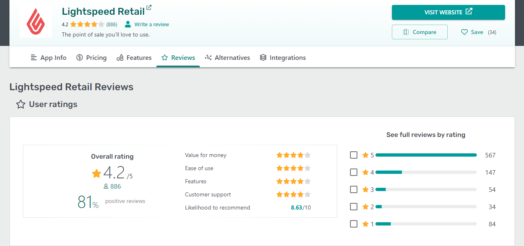Image resolution: width=524 pixels, height=246 pixels.
Task: Open the Pricing tab
Action: [x=92, y=58]
